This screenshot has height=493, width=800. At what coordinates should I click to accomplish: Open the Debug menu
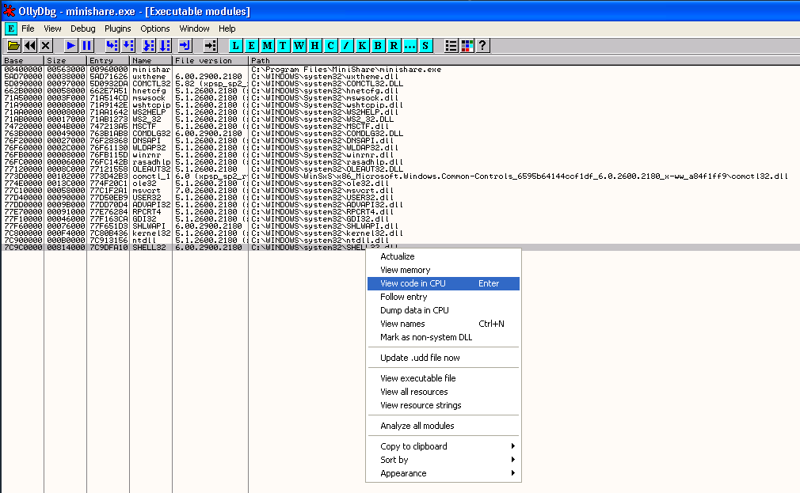click(x=82, y=28)
